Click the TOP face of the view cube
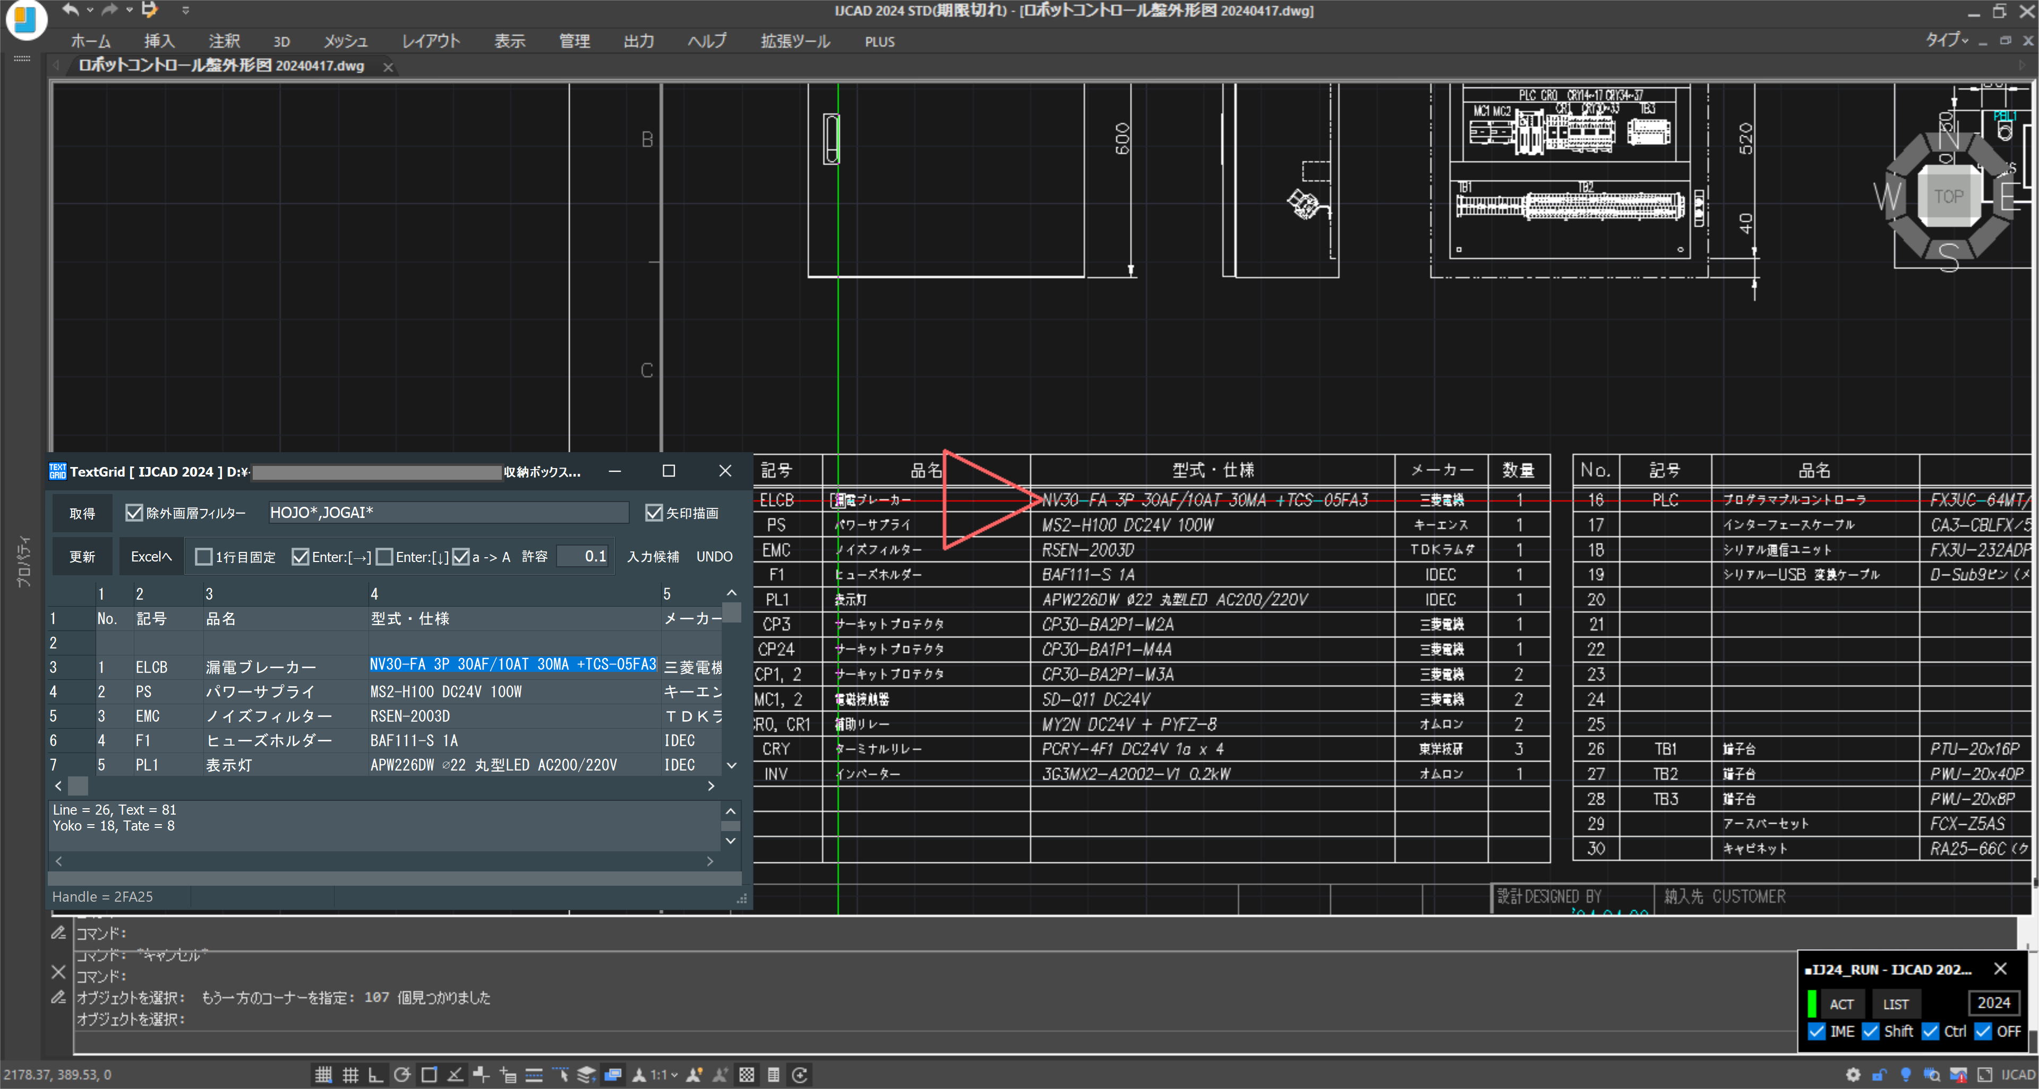This screenshot has height=1089, width=2039. click(x=1948, y=196)
